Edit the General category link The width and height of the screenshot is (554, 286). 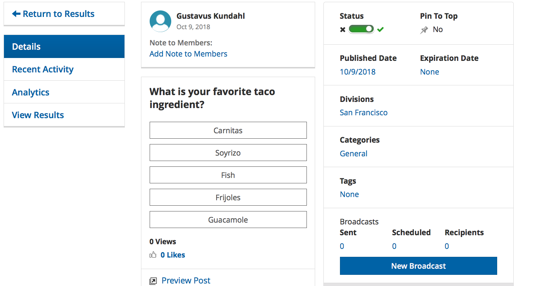[354, 153]
